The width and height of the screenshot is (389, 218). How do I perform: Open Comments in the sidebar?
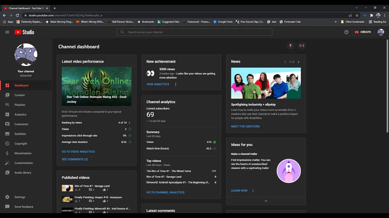26,124
